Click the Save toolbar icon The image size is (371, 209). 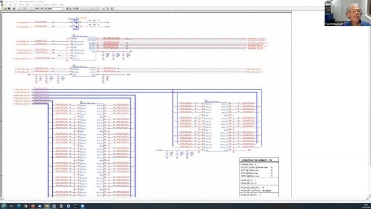click(9, 9)
